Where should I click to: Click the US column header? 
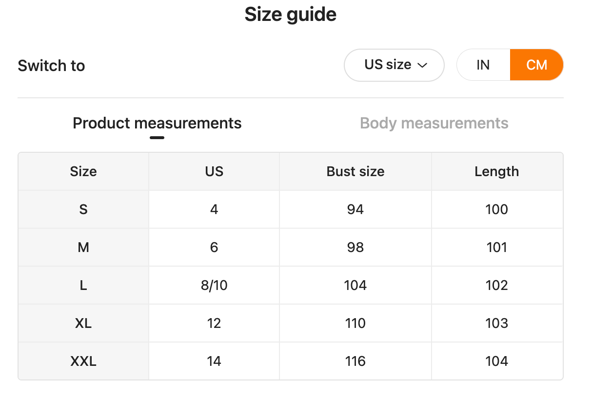click(214, 171)
